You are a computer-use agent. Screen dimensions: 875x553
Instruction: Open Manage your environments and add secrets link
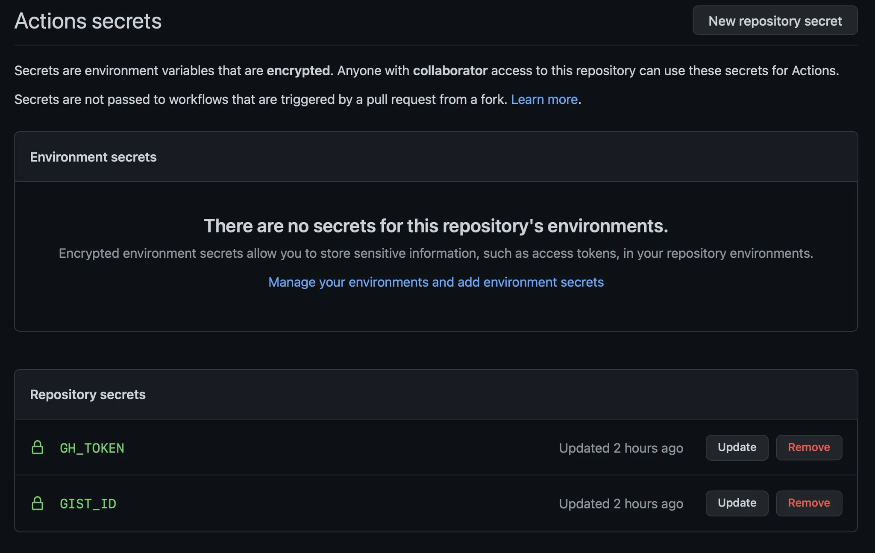tap(436, 282)
